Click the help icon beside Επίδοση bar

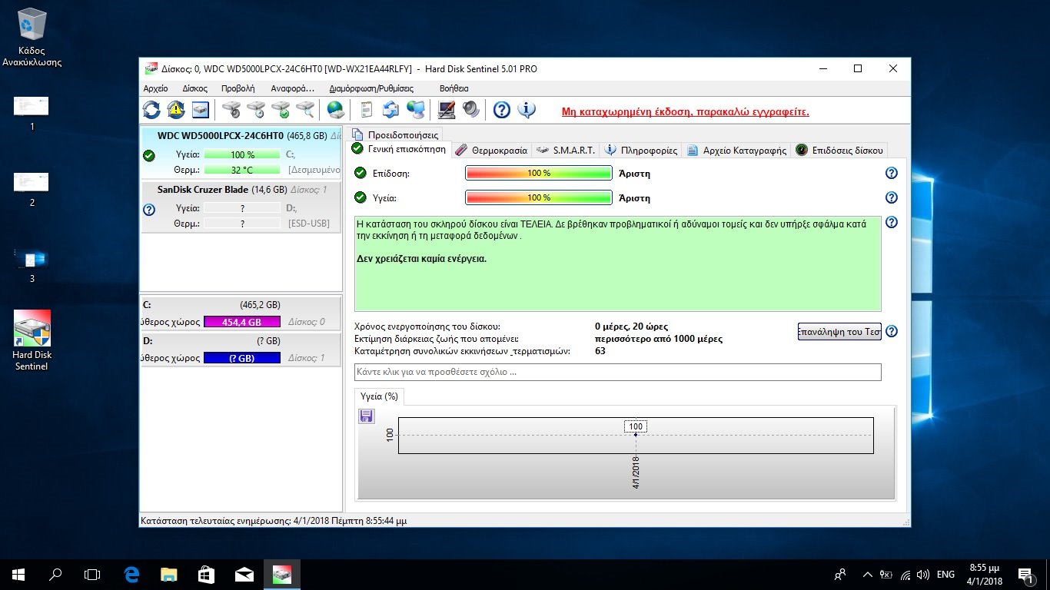tap(892, 174)
